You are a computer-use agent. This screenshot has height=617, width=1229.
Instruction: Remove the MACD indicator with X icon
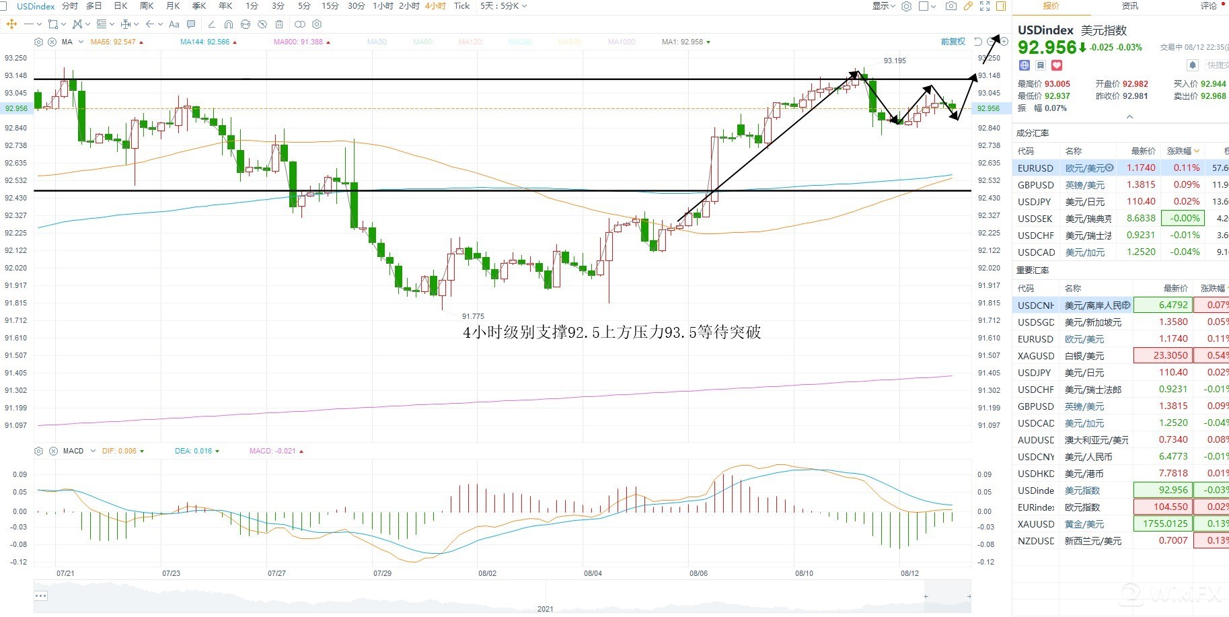click(53, 451)
